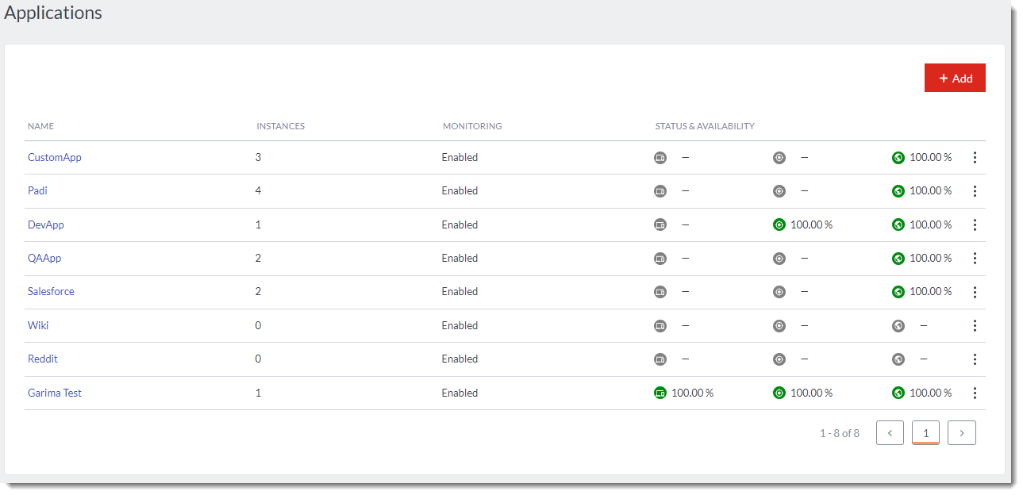
Task: Sort the table by the NAME column header
Action: click(40, 125)
